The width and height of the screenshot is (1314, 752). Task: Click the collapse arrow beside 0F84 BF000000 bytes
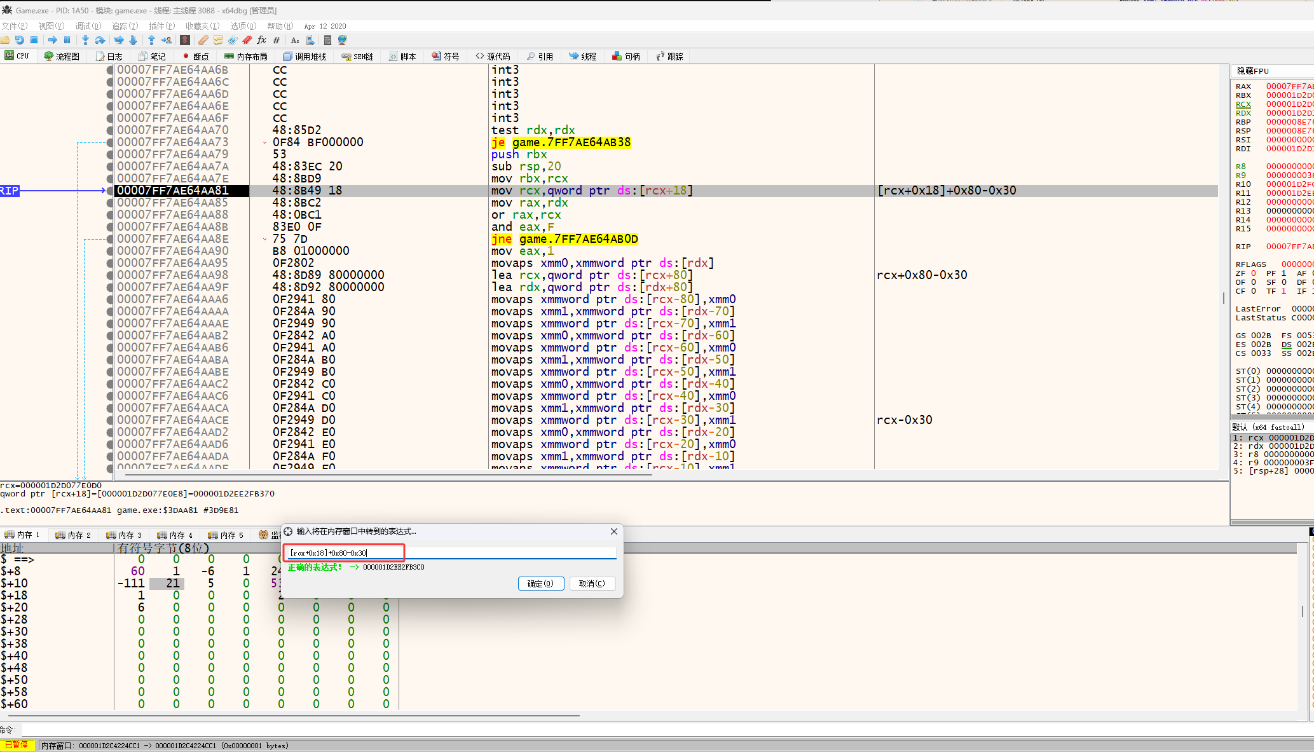[264, 142]
